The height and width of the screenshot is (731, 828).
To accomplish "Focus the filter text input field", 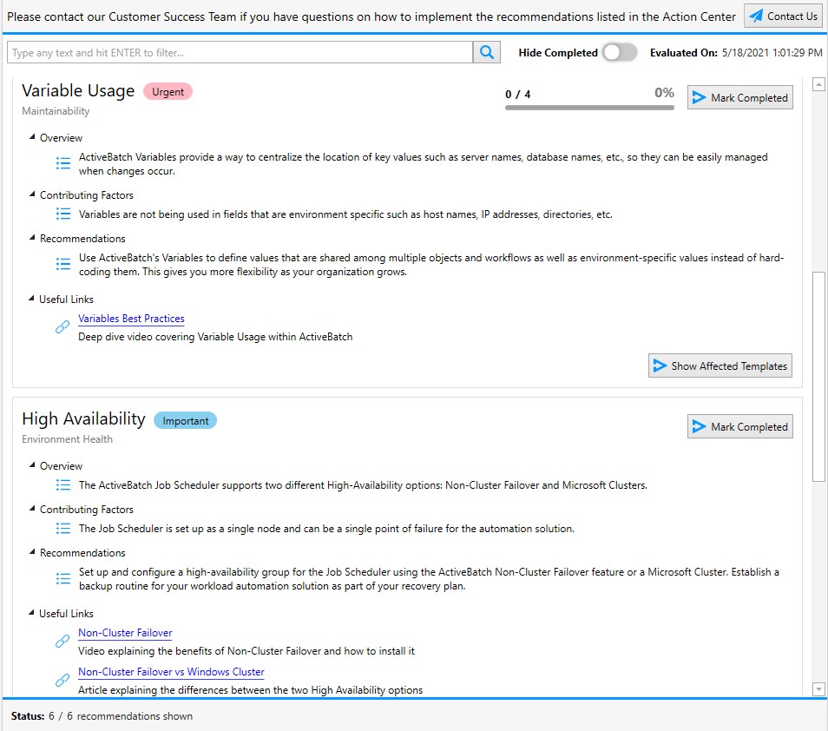I will (240, 52).
